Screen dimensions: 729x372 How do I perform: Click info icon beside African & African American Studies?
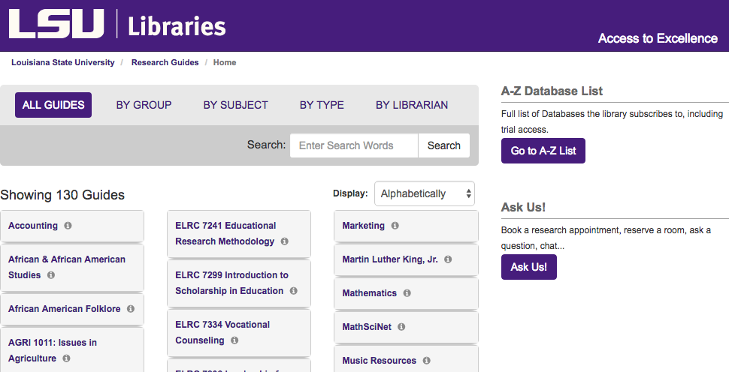point(51,275)
